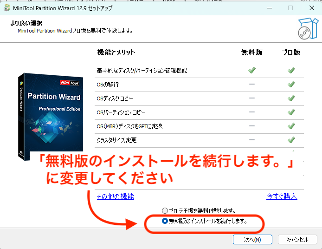Click the MiniTool Partition Wizard 12.9 セットアップ title text

63,8
